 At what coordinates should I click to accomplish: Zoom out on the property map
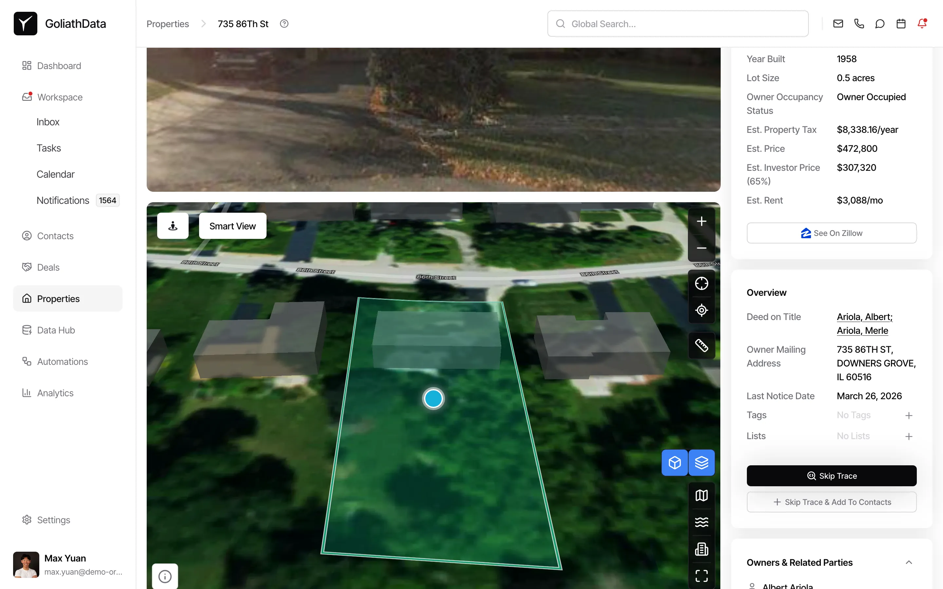[701, 248]
